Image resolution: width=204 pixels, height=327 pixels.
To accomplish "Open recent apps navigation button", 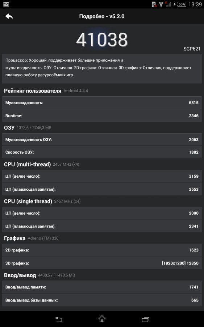I will click(146, 319).
